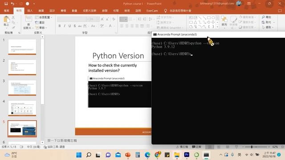Open the comments icon in ribbon corner
This screenshot has width=285, height=160.
280,11
